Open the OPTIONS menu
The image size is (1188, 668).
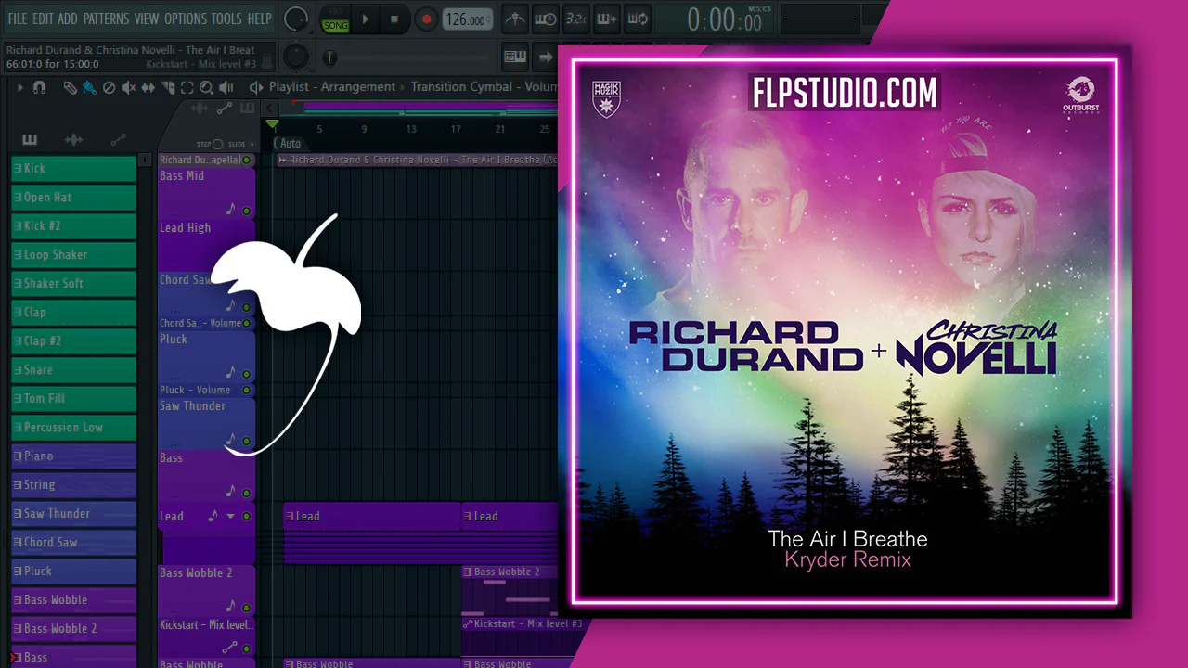pyautogui.click(x=186, y=19)
